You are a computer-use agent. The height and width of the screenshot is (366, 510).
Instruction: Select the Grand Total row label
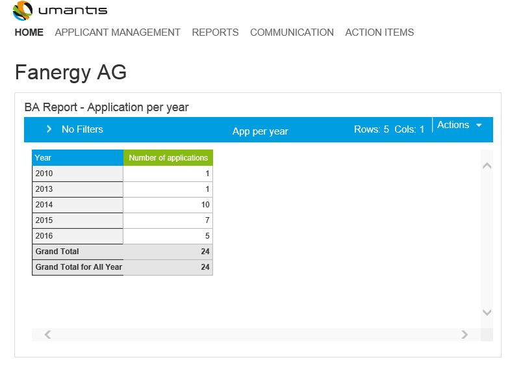click(x=77, y=252)
